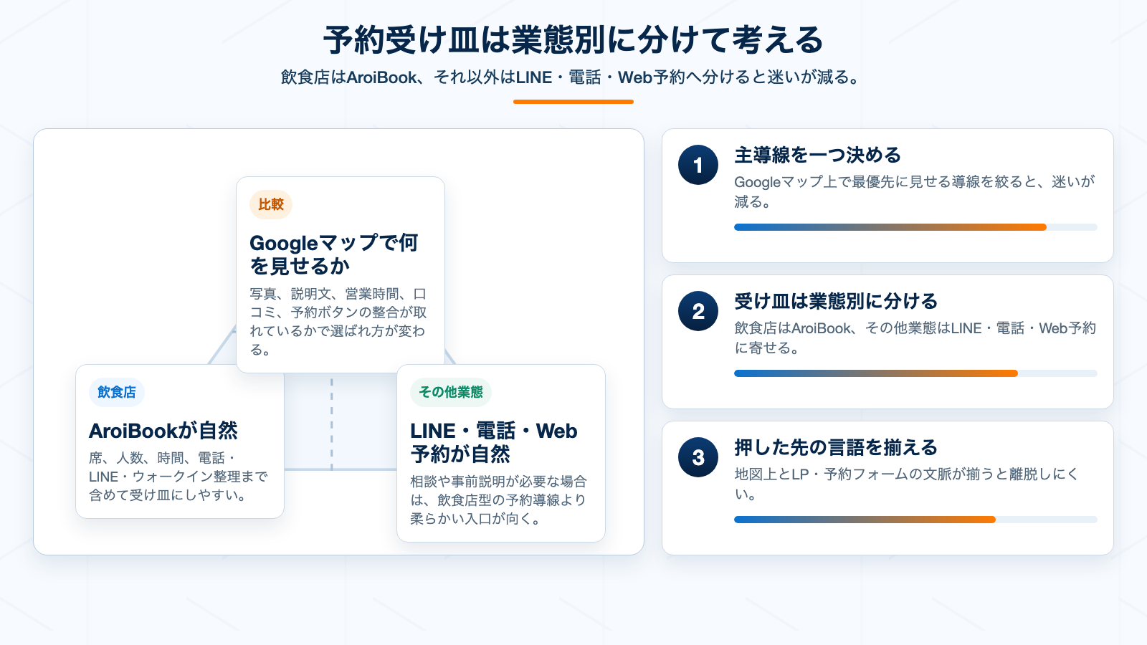Click the description starting Googleマップ上で最優先
Screen dimensions: 1147x645
[x=915, y=192]
